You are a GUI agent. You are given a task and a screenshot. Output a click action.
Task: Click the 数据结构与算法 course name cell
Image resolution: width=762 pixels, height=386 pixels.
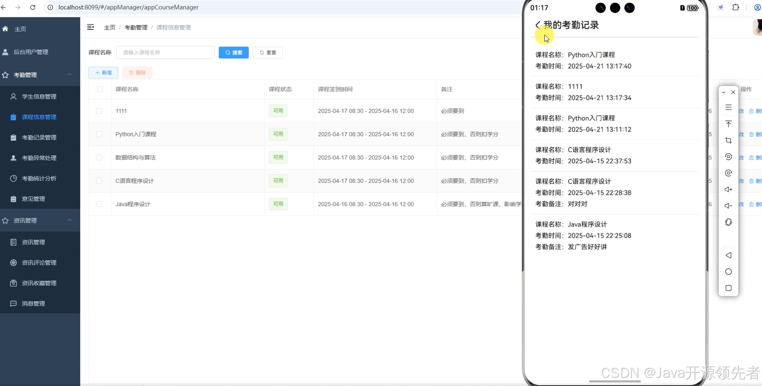pos(135,158)
